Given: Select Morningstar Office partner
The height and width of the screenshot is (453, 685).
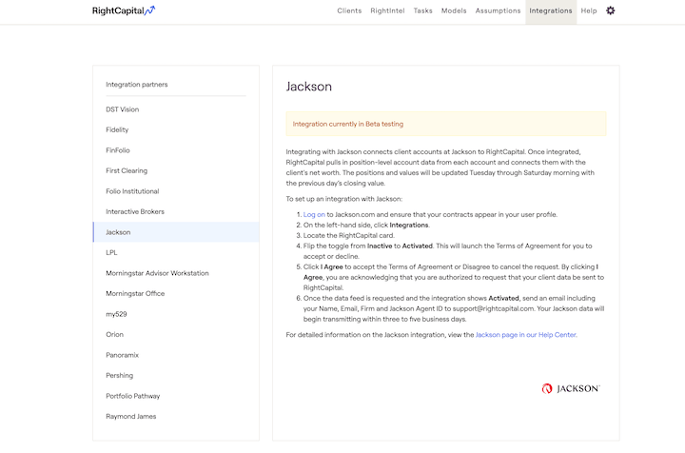Looking at the screenshot, I should 176,293.
